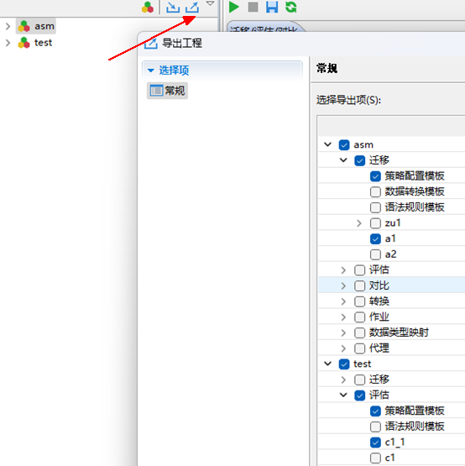Screen dimensions: 465x466
Task: Expand the 评估 node under asm
Action: (343, 270)
